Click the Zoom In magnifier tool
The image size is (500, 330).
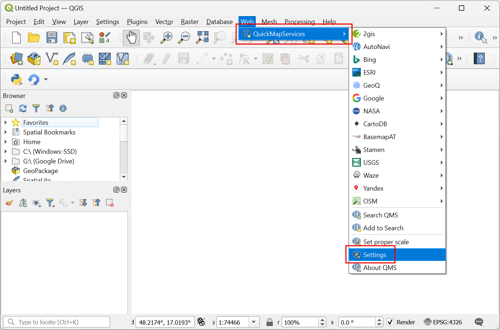166,38
